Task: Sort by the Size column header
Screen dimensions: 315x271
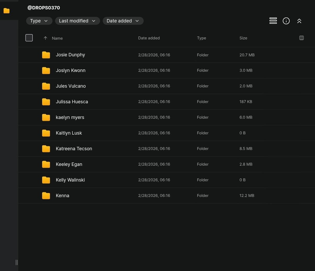Action: [243, 38]
